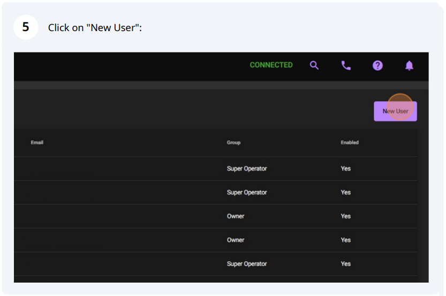This screenshot has width=446, height=296.
Task: Sort by the Email column header
Action: (x=37, y=143)
